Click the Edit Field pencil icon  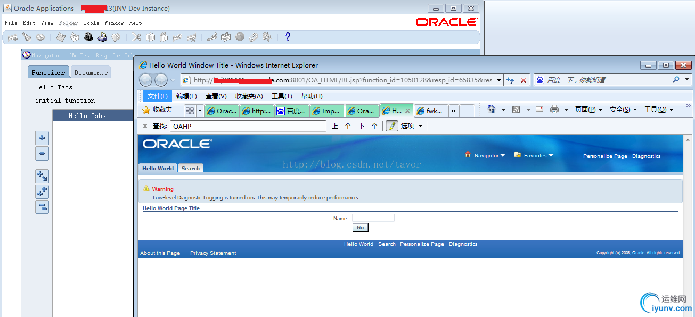tap(212, 37)
